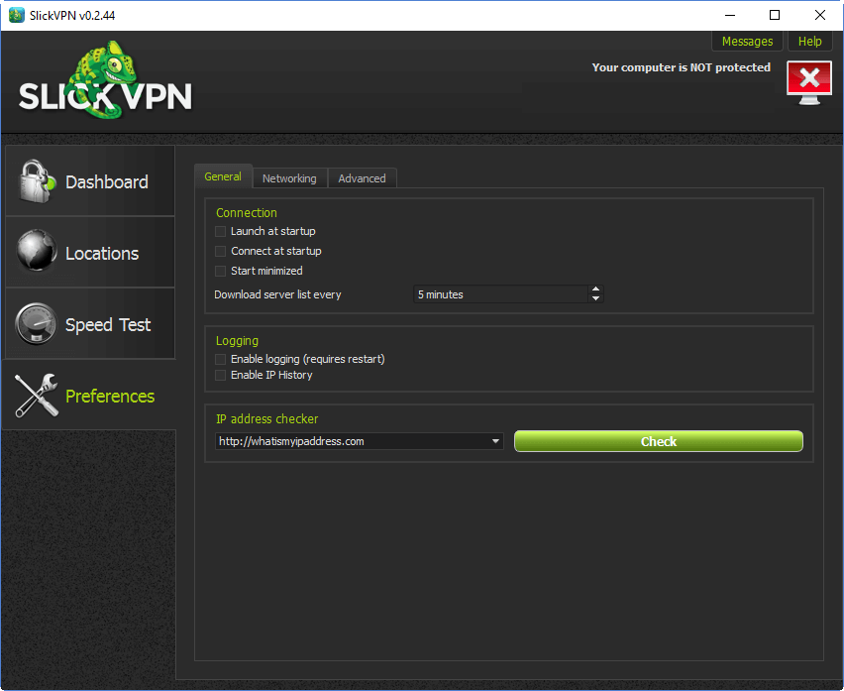This screenshot has width=844, height=691.
Task: Click the Preferences wrench and screwdriver icon
Action: tap(36, 396)
